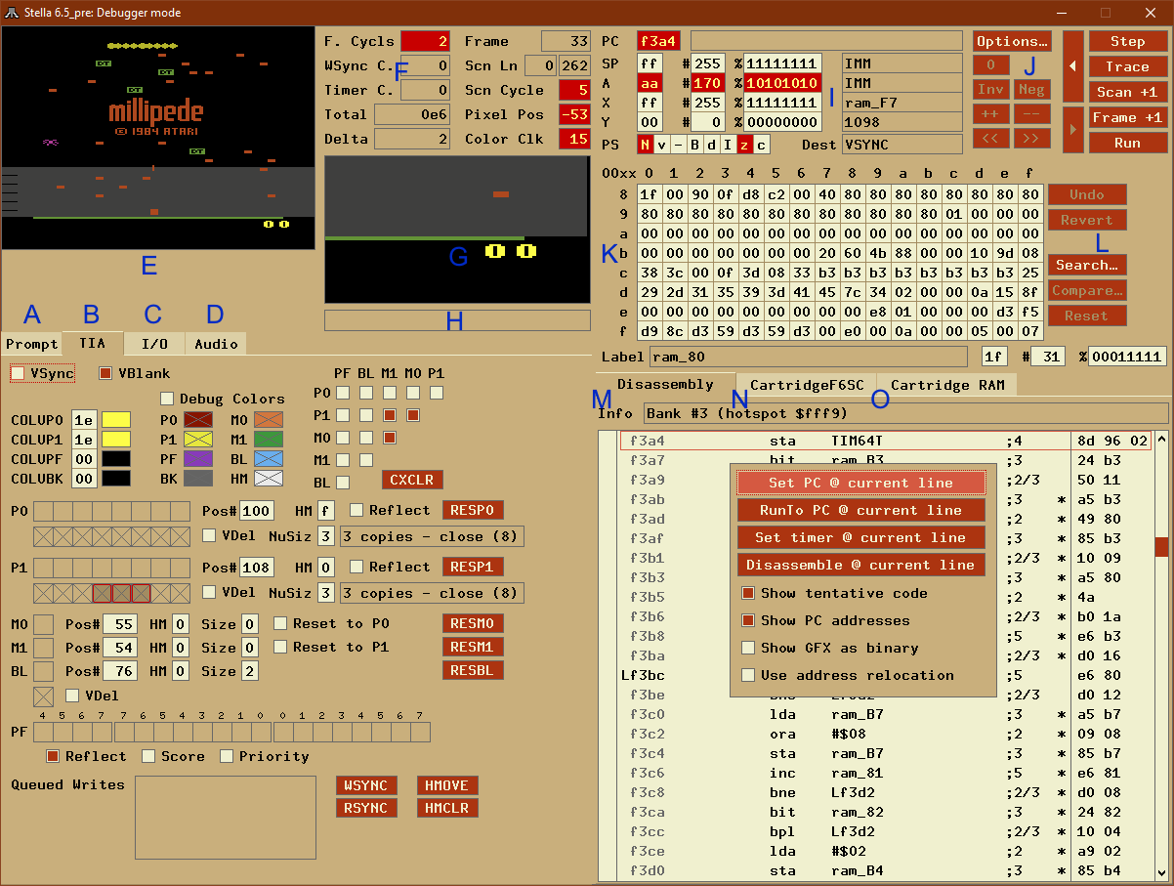1174x886 pixels.
Task: Open the Cartridge RAM tab
Action: (946, 385)
